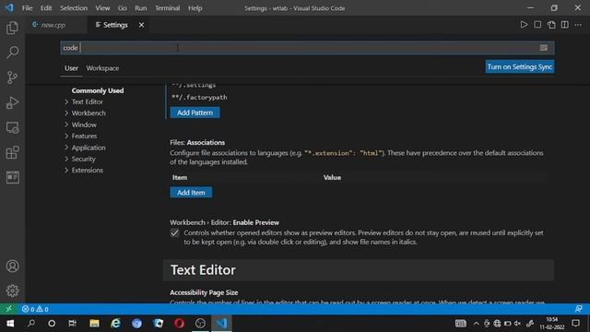Open the Manage gear icon
The image size is (590, 332).
tap(12, 290)
